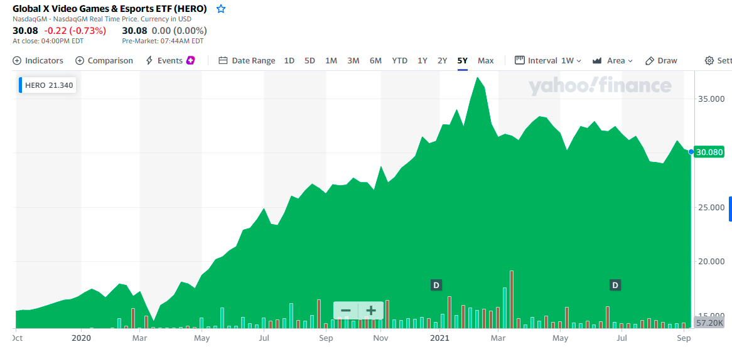Select the 6M range
The image size is (732, 359).
click(x=376, y=61)
